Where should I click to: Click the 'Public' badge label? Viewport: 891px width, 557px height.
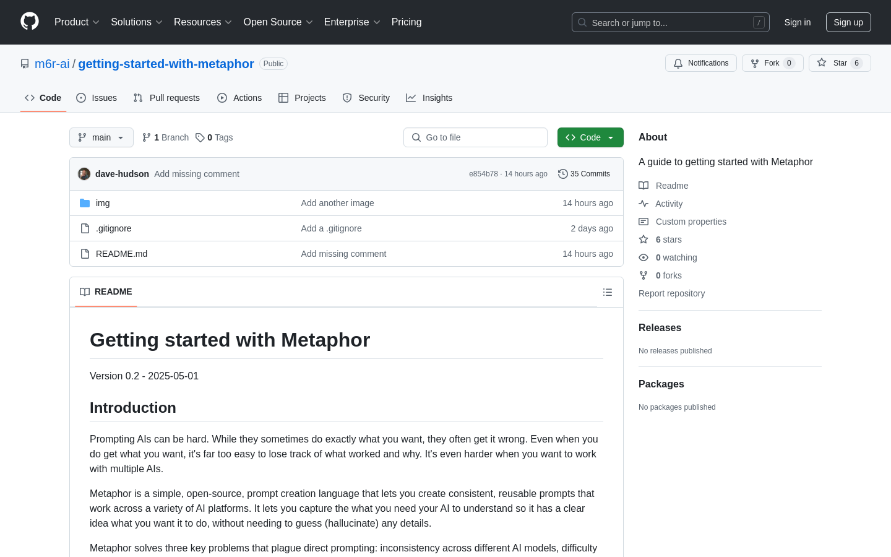tap(273, 64)
